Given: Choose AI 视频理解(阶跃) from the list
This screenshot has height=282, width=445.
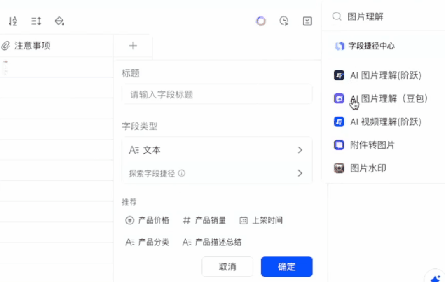Looking at the screenshot, I should click(377, 122).
